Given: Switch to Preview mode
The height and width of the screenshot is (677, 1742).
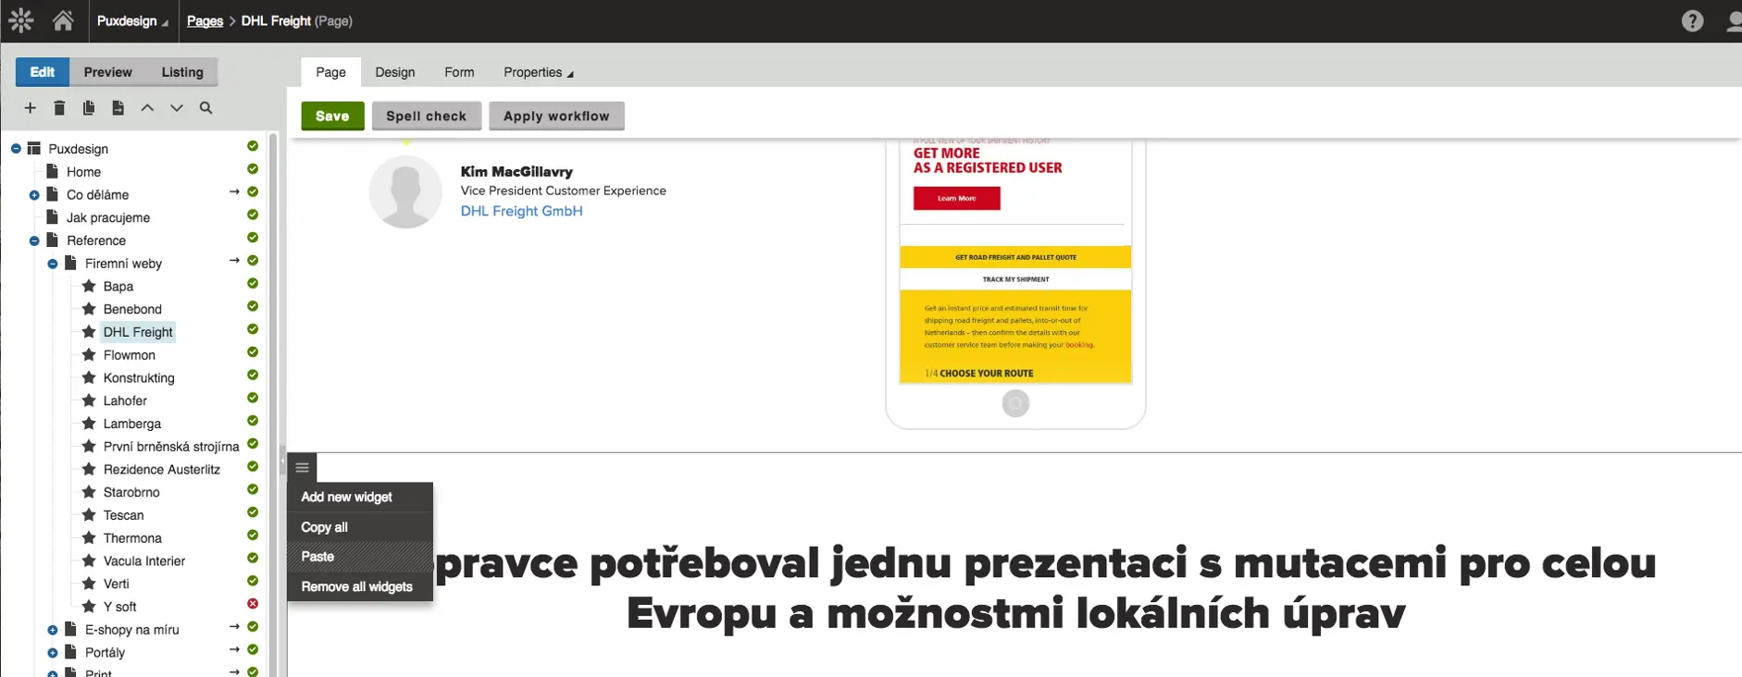Looking at the screenshot, I should 107,72.
